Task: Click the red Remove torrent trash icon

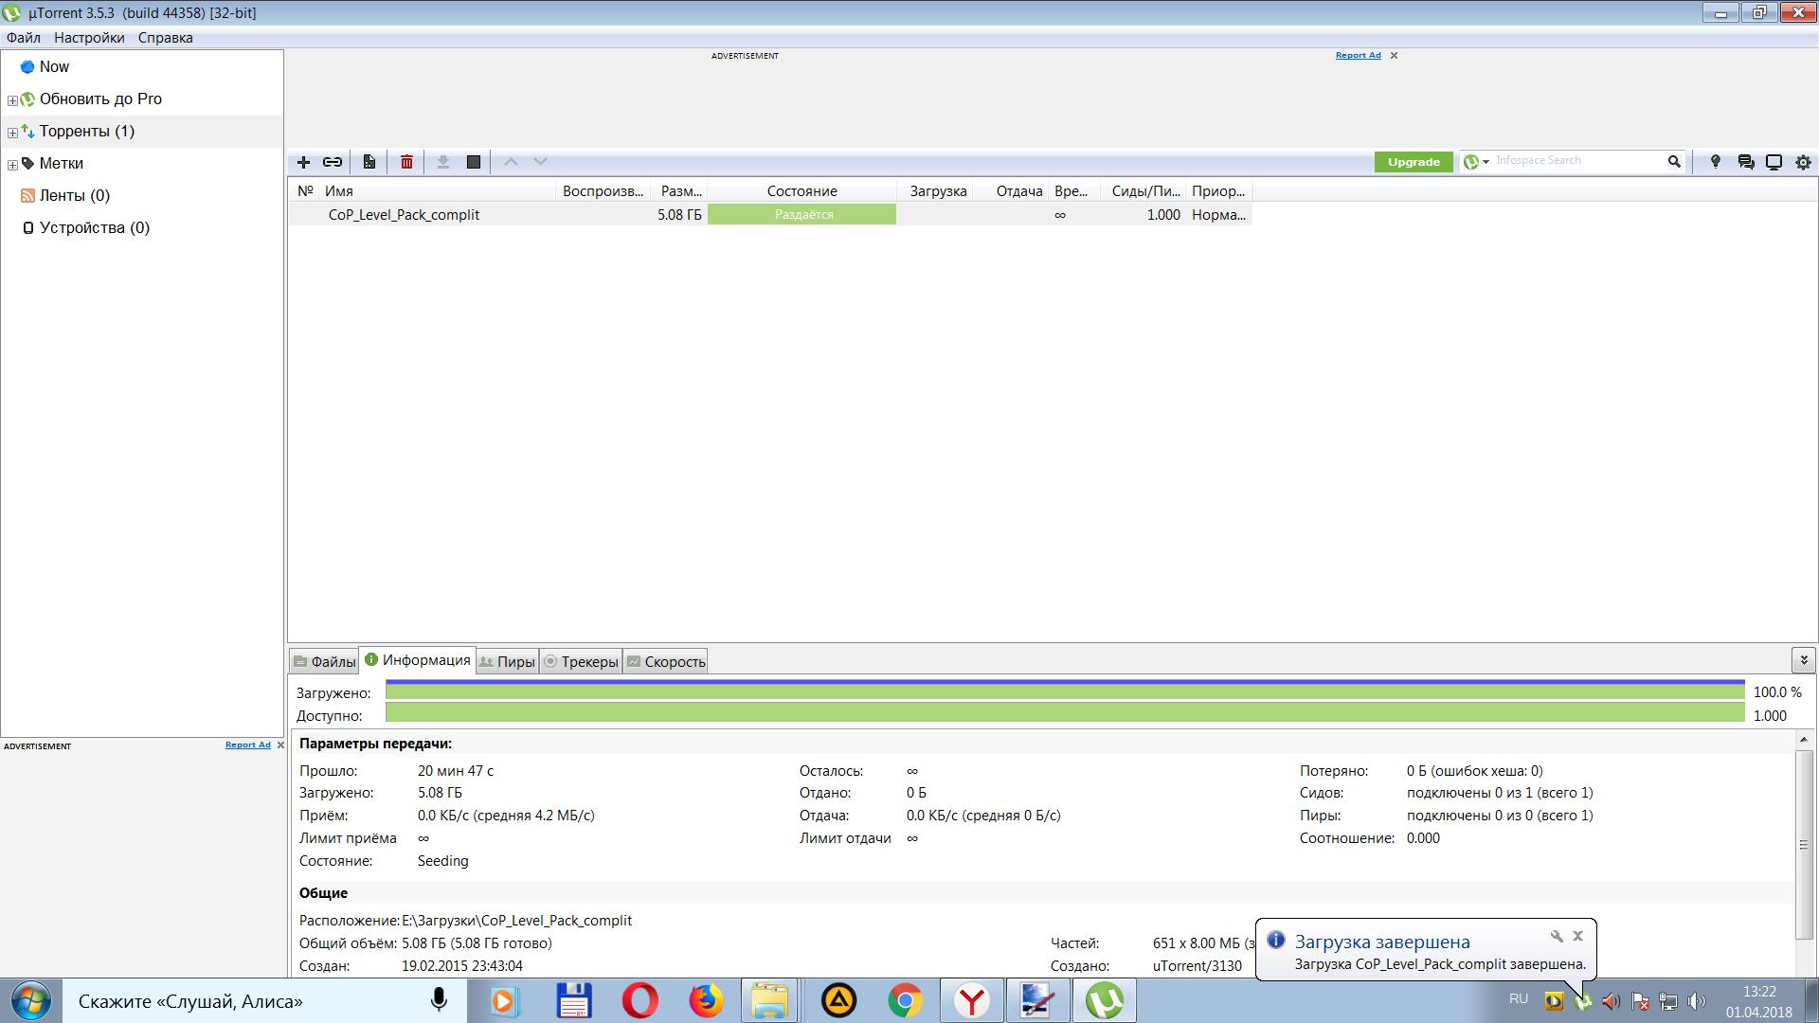Action: click(406, 162)
